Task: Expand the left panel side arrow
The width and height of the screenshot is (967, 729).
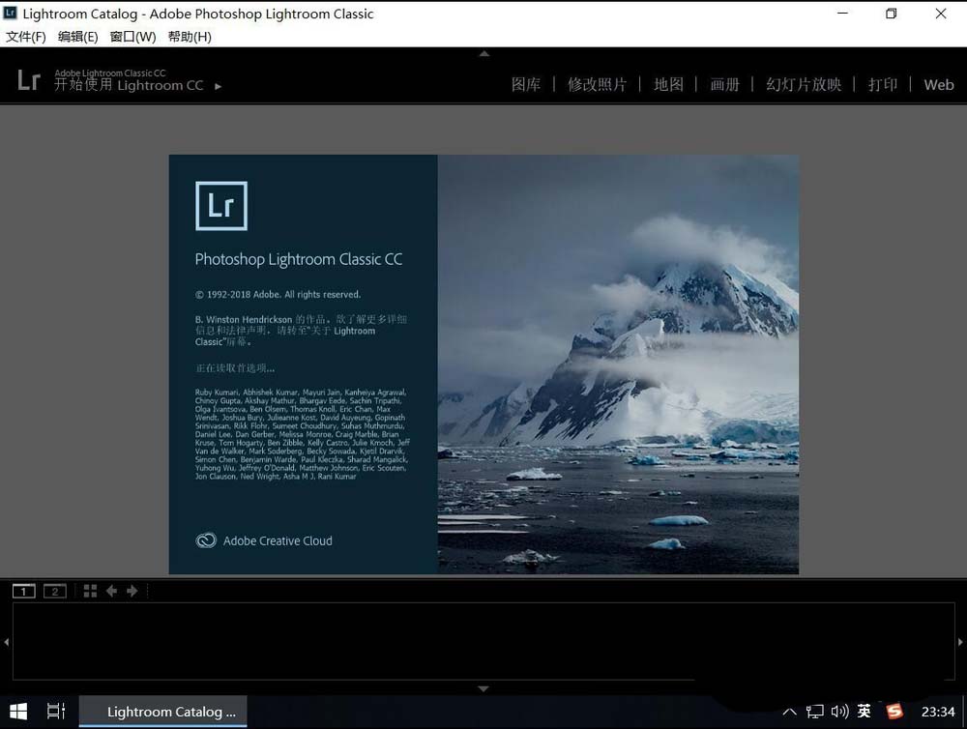Action: tap(6, 642)
